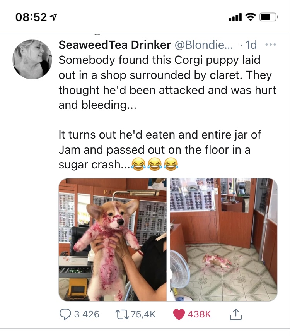Tap the cellular signal bars icon
The image size is (290, 336).
click(x=235, y=17)
